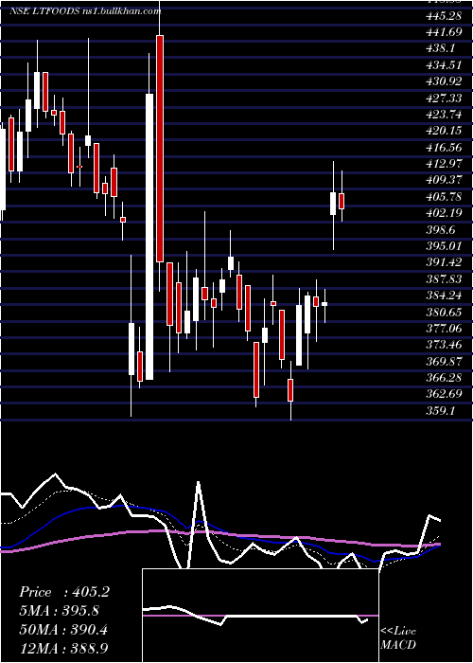473x663 pixels.
Task: Select the 405.78 price axis label
Action: click(444, 197)
